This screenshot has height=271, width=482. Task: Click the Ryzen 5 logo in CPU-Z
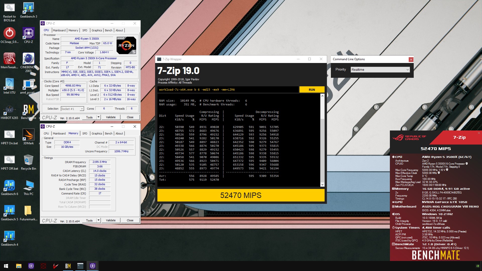127,45
